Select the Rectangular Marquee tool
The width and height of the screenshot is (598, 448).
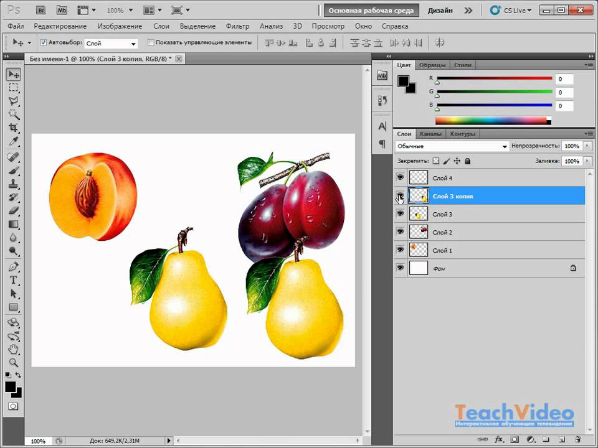pos(13,88)
